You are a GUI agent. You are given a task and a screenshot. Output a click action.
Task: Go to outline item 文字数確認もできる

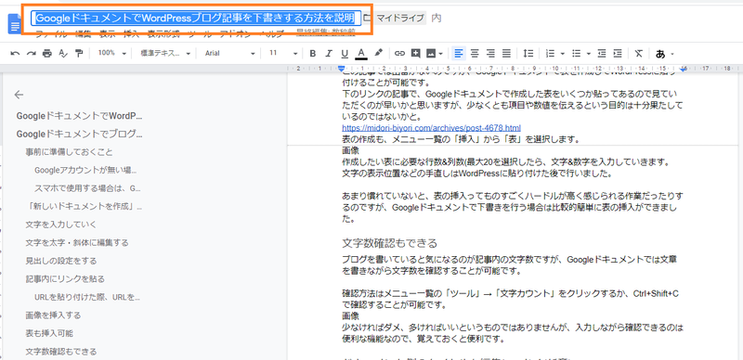tap(61, 351)
